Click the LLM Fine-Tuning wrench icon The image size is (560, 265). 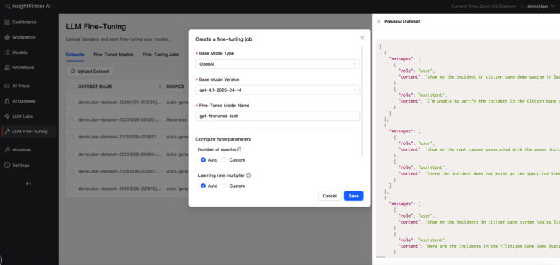click(7, 131)
